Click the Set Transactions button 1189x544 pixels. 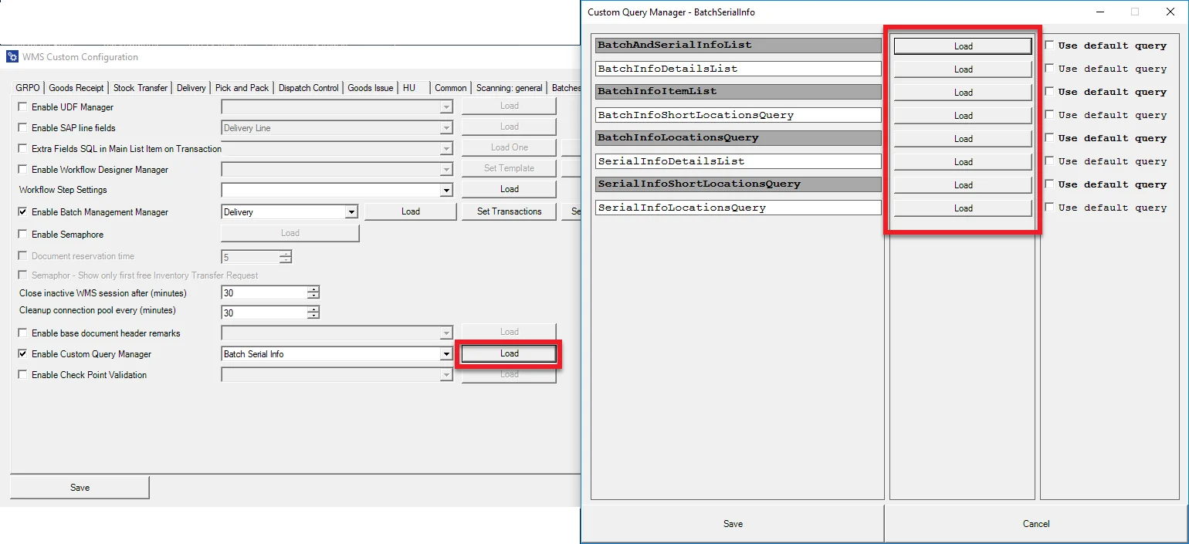pyautogui.click(x=508, y=211)
